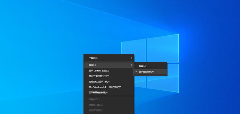Select 隐藏(N) in the search submenu
This screenshot has width=240, height=114.
[x=150, y=66]
